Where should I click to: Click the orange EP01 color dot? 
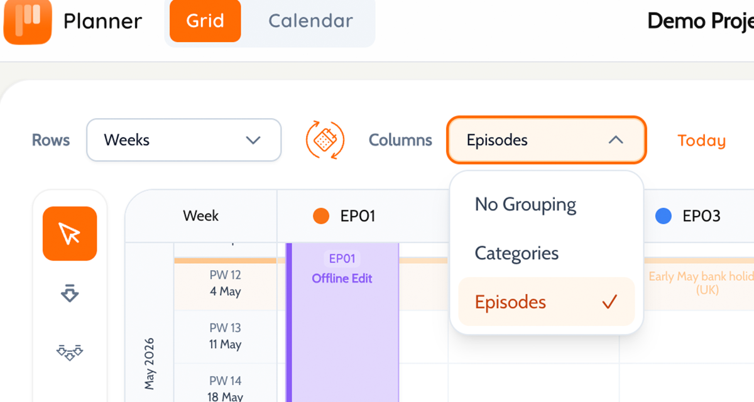(x=321, y=217)
